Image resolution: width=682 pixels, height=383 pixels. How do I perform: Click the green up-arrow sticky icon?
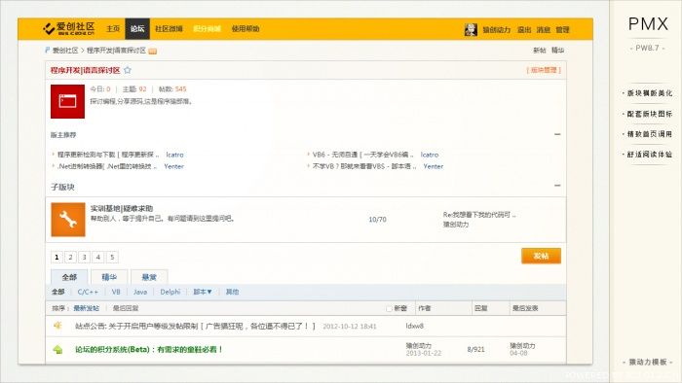(57, 349)
